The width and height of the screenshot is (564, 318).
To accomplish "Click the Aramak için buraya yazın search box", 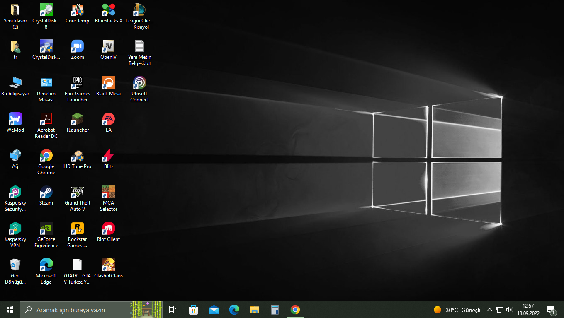I will (91, 310).
